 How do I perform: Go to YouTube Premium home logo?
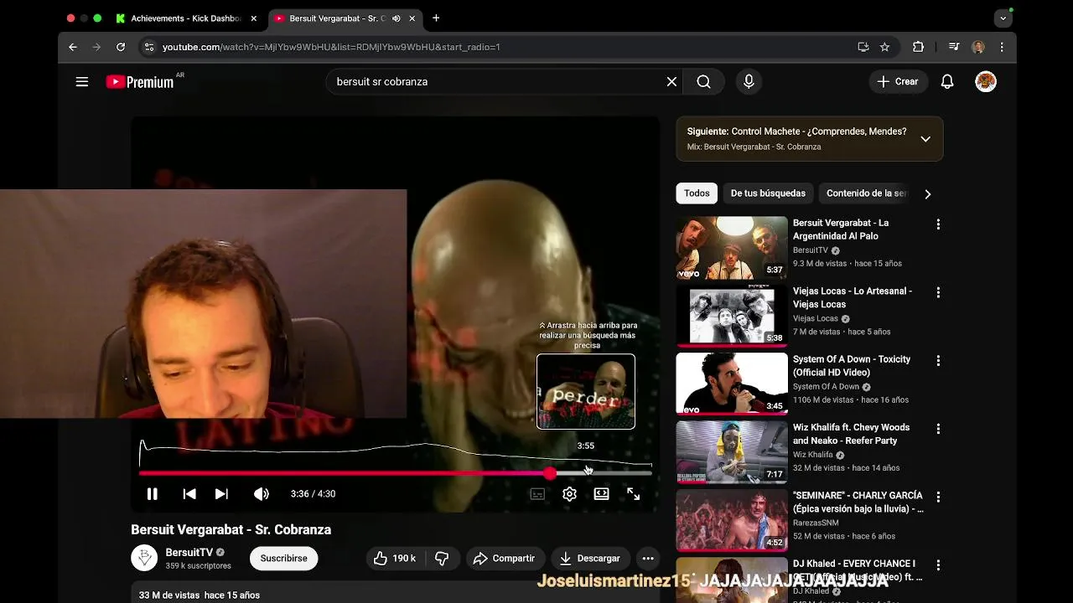pyautogui.click(x=140, y=81)
